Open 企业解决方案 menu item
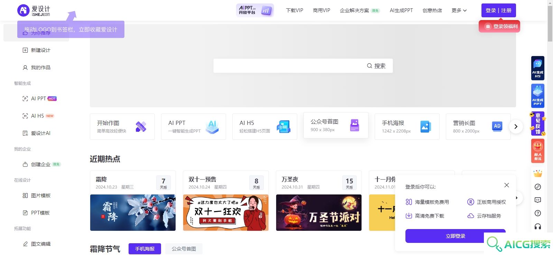The width and height of the screenshot is (553, 255). (x=359, y=10)
